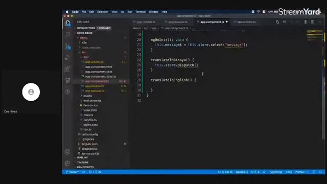Open the File menu
This screenshot has width=327, height=184.
click(x=84, y=12)
